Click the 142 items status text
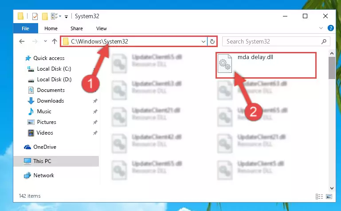The width and height of the screenshot is (341, 211). coord(30,196)
